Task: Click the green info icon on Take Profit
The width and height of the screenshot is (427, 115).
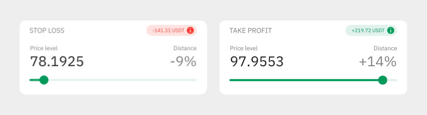Action: [x=390, y=30]
